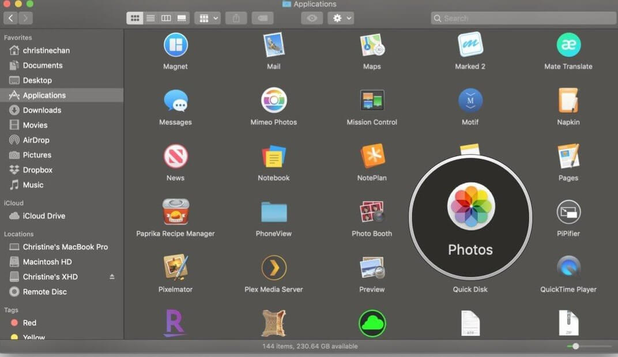This screenshot has height=357, width=618.
Task: Open the group-by dropdown in toolbar
Action: pyautogui.click(x=208, y=18)
